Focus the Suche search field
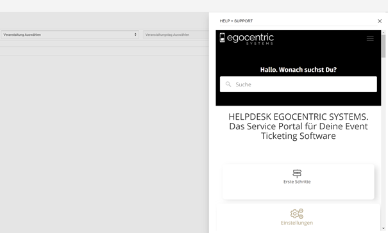The height and width of the screenshot is (233, 388). coord(298,84)
